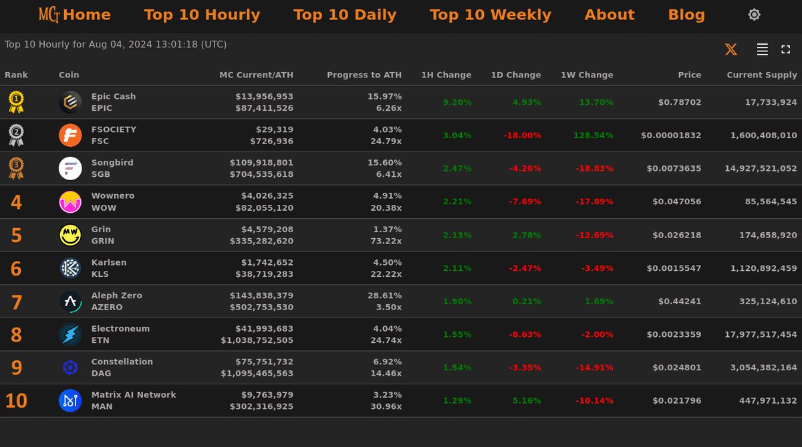Click FSOCIETY -18.00% daily change
Viewport: 802px width, 447px height.
(522, 135)
